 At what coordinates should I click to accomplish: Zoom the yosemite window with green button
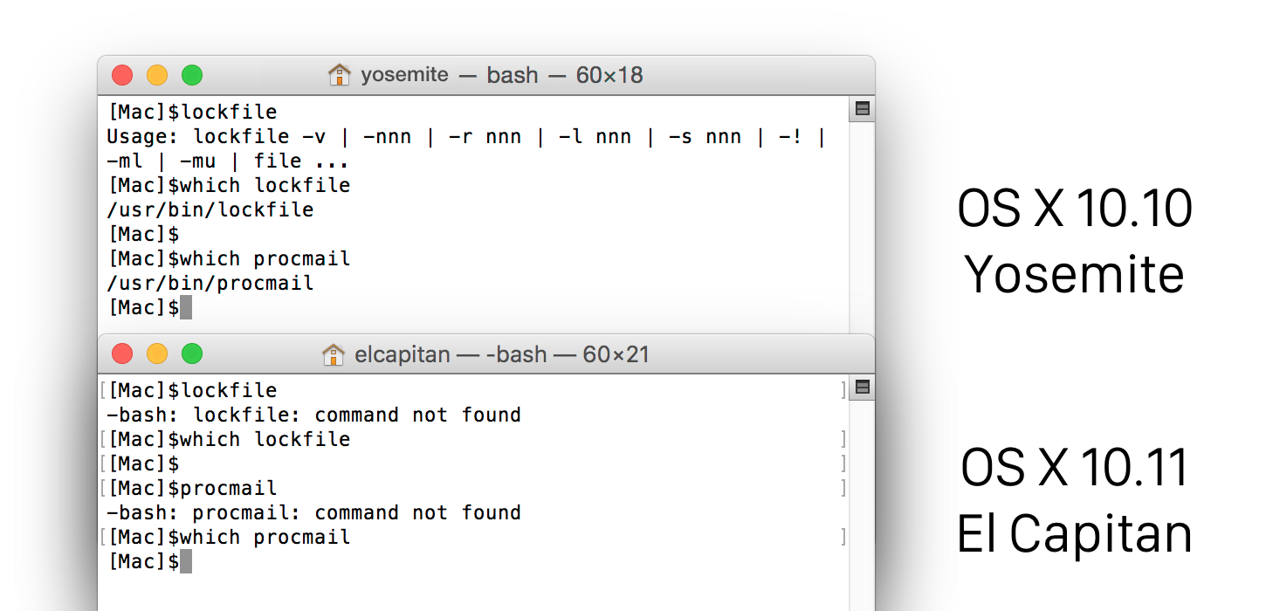[192, 75]
